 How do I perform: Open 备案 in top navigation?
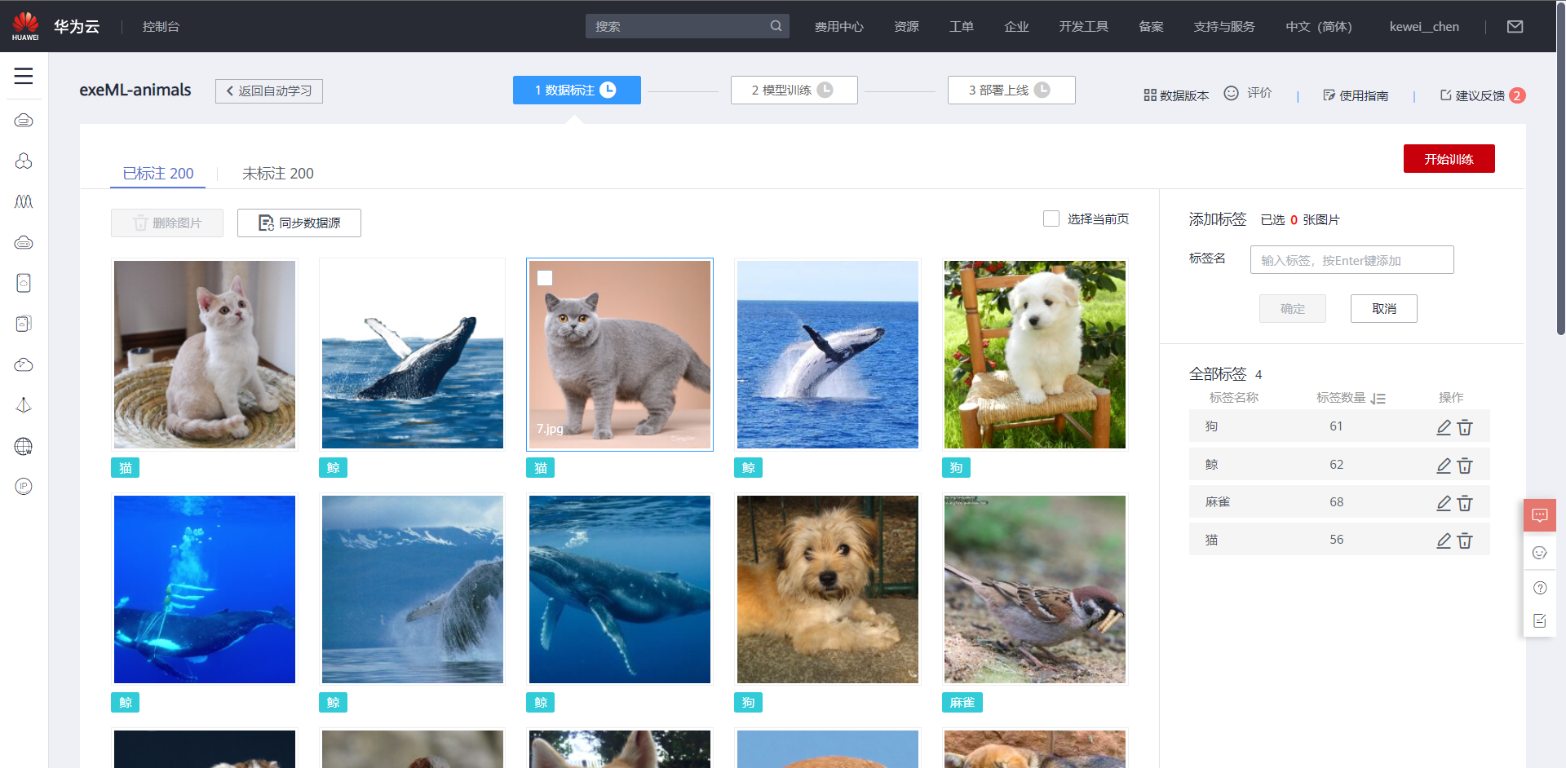1151,26
